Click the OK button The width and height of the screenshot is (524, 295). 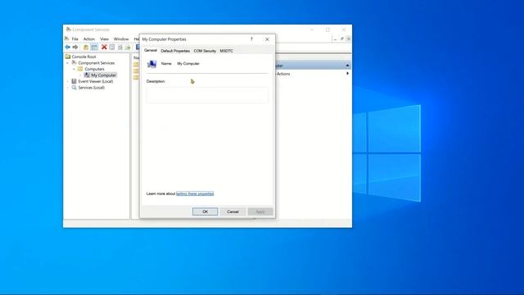tap(206, 211)
